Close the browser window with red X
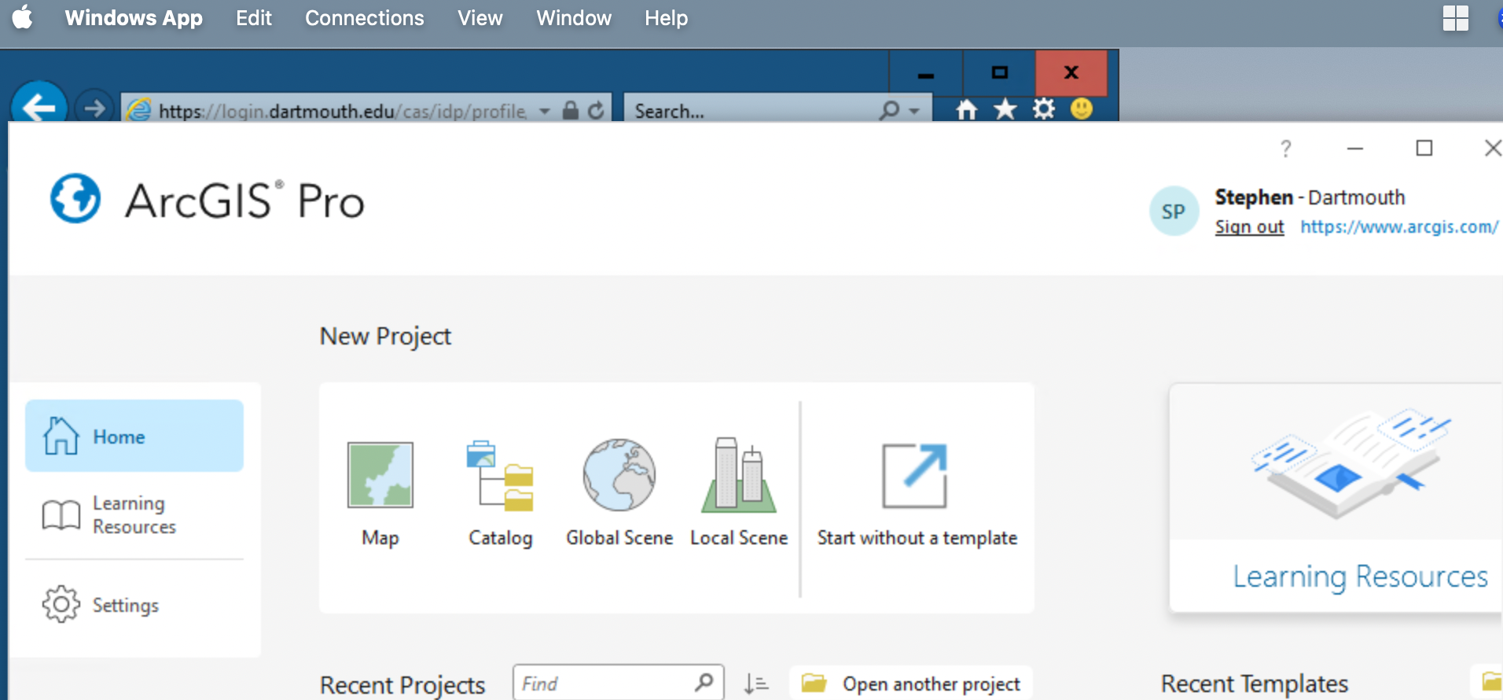The image size is (1503, 700). [1071, 72]
